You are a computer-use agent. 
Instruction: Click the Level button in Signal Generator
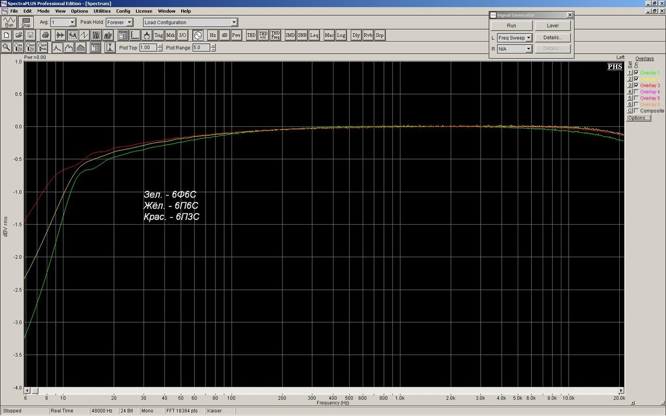click(x=553, y=25)
